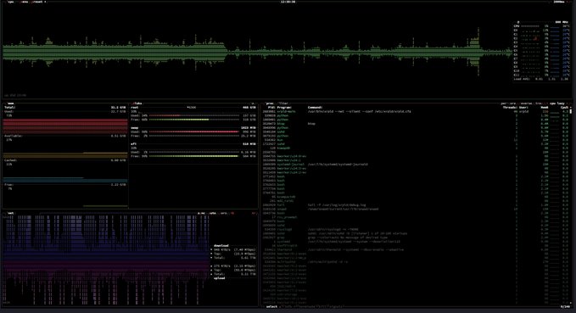This screenshot has width=576, height=313.
Task: Click the MemB column header
Action: pyautogui.click(x=544, y=108)
